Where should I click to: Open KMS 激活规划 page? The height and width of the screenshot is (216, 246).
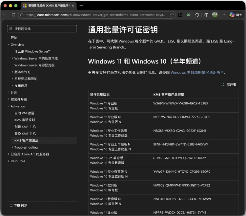[x=25, y=120]
